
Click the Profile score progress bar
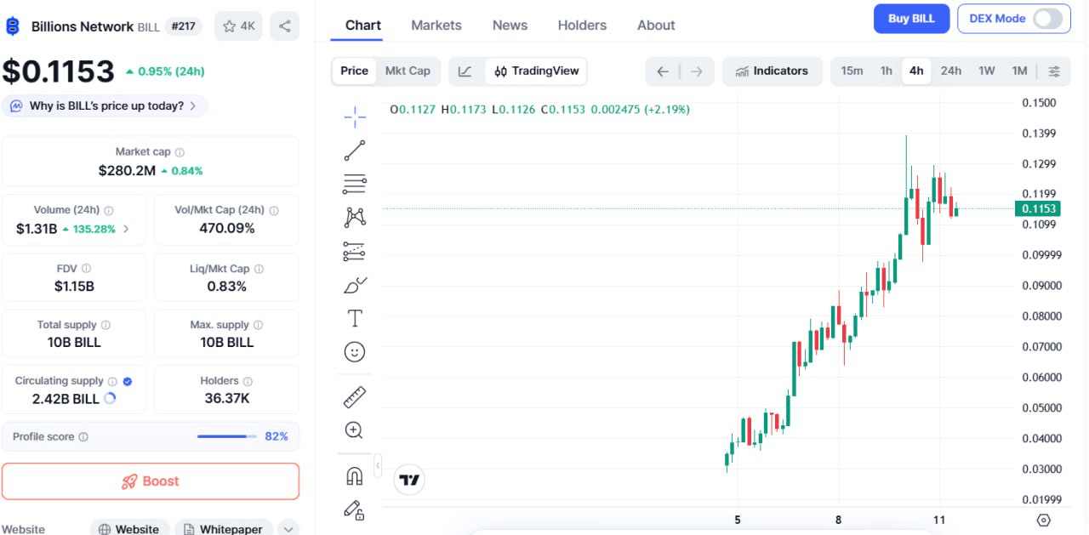[x=227, y=436]
